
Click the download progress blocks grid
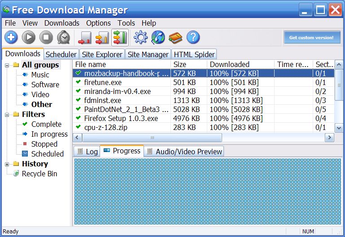tap(207, 192)
